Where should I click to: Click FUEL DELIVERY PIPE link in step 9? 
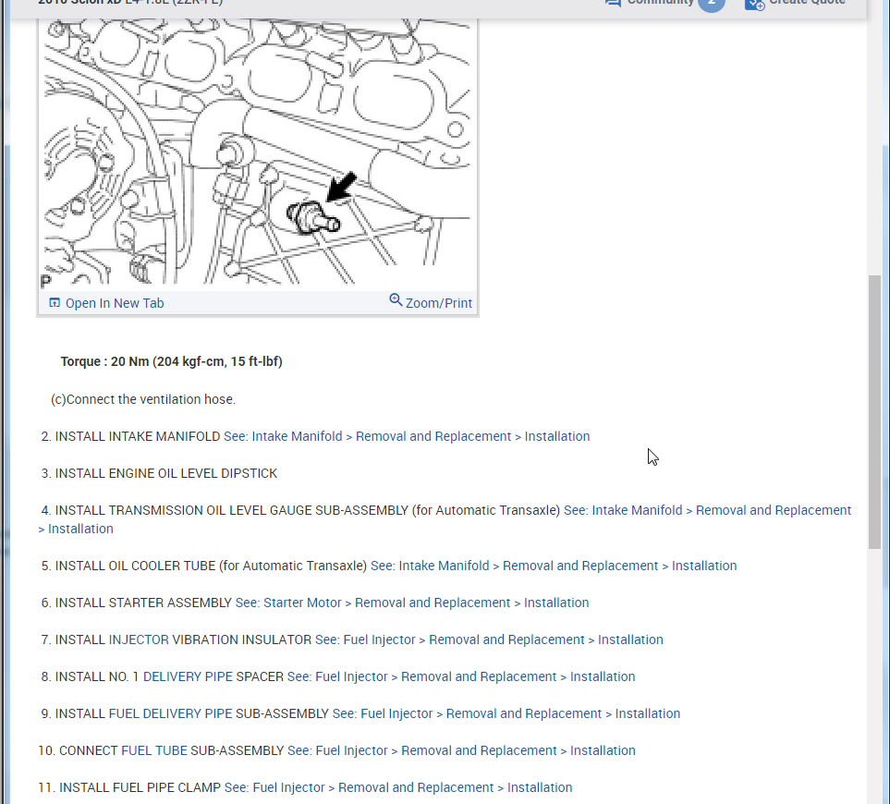pyautogui.click(x=170, y=713)
